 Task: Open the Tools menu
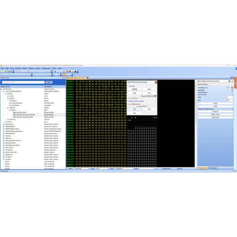coord(54,68)
